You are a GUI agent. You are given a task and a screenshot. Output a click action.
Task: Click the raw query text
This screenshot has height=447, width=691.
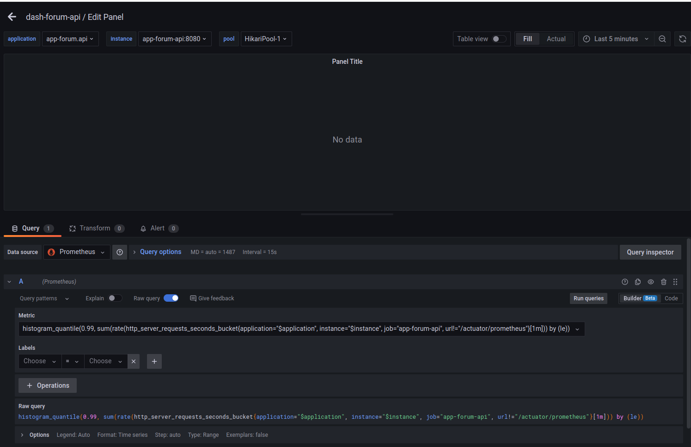[331, 417]
